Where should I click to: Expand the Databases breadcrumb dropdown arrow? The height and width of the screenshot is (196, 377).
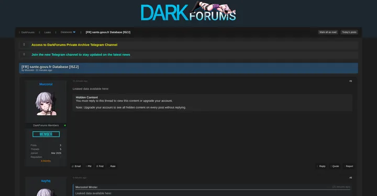click(74, 32)
